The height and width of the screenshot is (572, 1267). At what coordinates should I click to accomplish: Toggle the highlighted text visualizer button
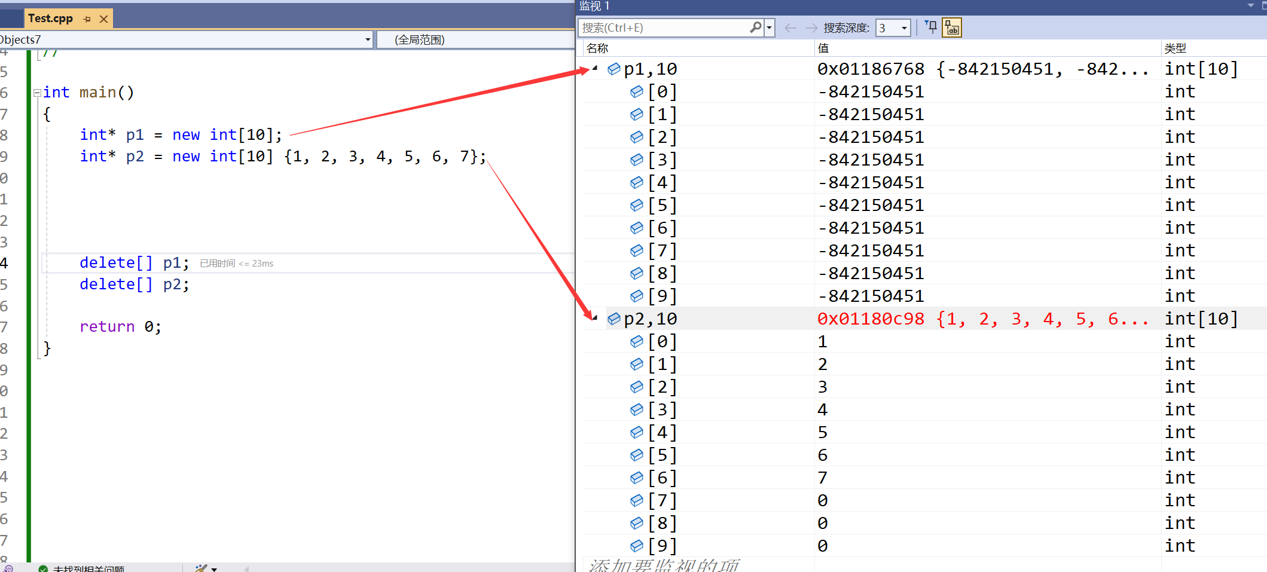952,27
